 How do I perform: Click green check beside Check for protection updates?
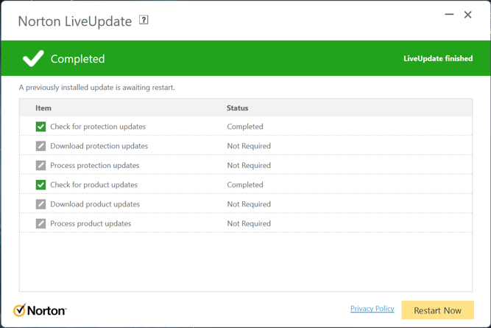tap(41, 127)
